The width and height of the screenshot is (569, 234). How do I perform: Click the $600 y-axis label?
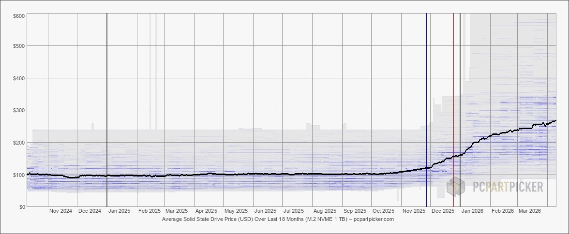[x=19, y=16]
